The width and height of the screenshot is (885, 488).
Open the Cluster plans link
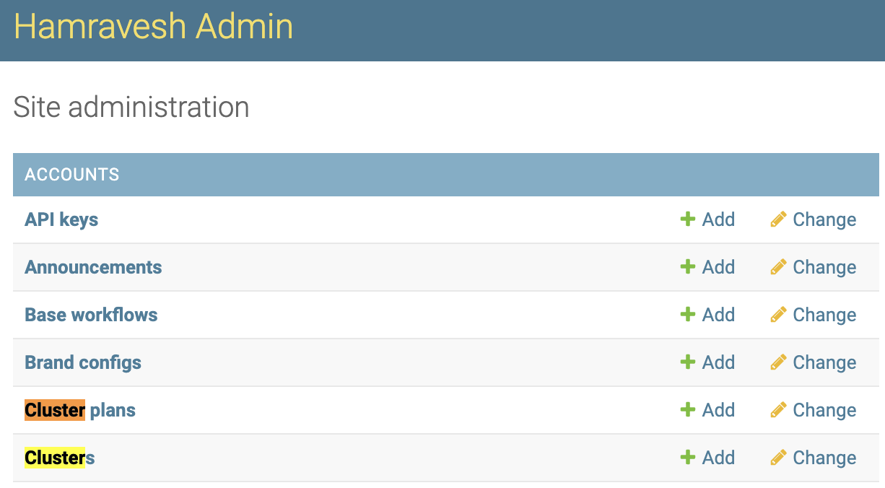(80, 410)
